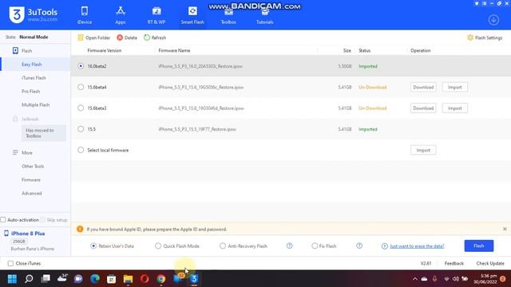Viewport: 511px width, 287px height.
Task: Import the 15.6beta4 firmware
Action: coord(454,87)
